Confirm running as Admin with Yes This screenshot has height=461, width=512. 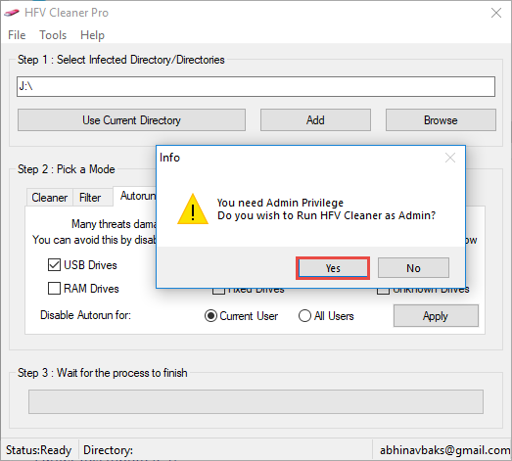point(333,268)
